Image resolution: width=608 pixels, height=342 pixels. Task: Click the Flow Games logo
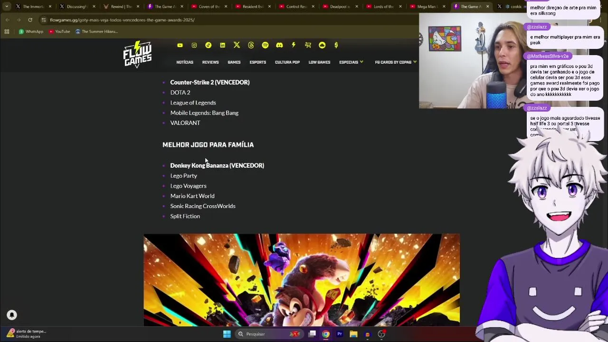(x=137, y=54)
